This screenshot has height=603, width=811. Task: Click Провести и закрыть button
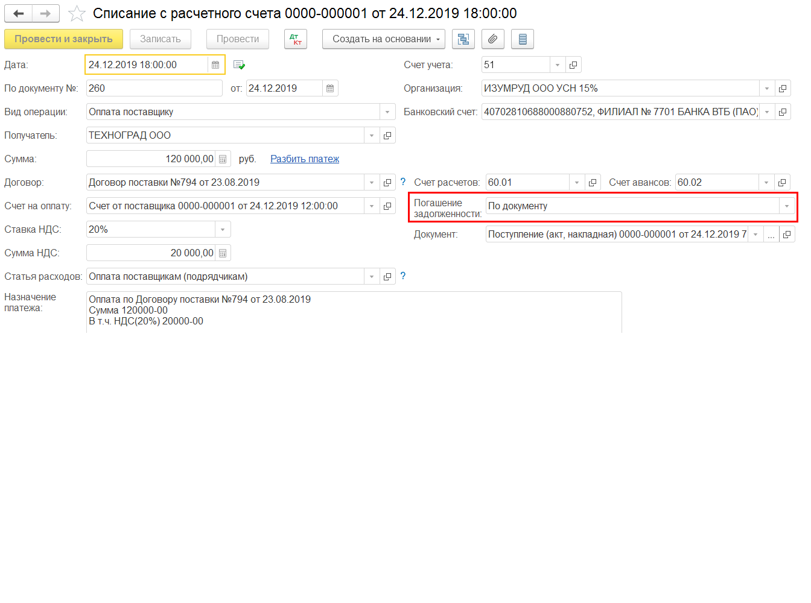tap(63, 39)
